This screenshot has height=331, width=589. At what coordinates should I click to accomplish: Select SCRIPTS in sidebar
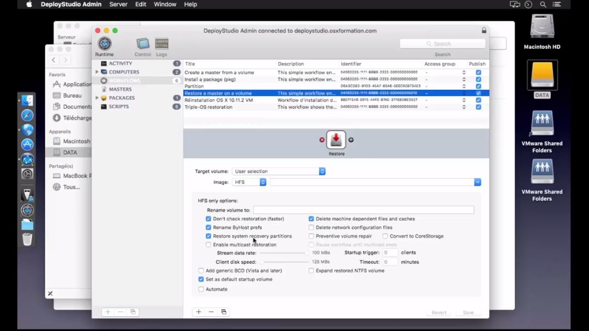119,106
